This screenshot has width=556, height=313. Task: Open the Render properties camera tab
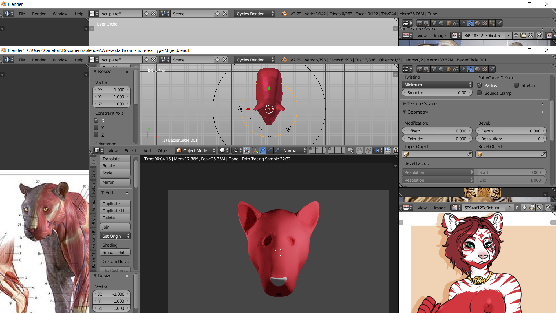tap(419, 69)
